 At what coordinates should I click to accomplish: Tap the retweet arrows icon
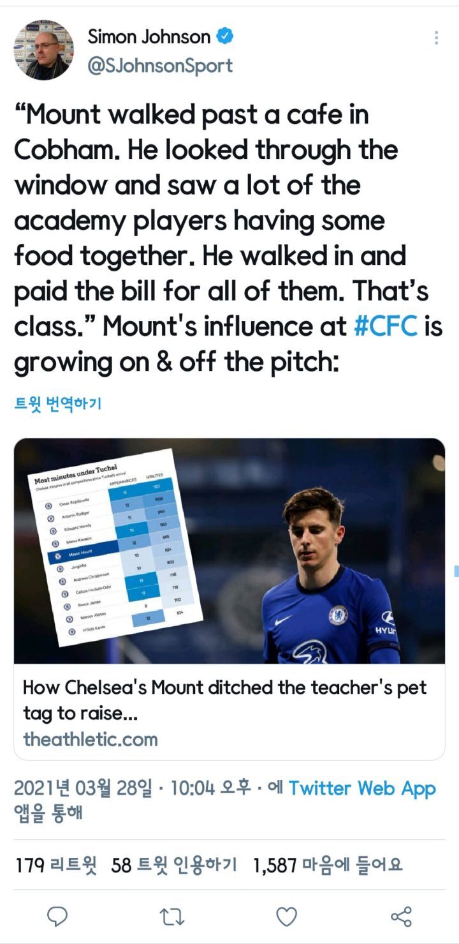[171, 917]
